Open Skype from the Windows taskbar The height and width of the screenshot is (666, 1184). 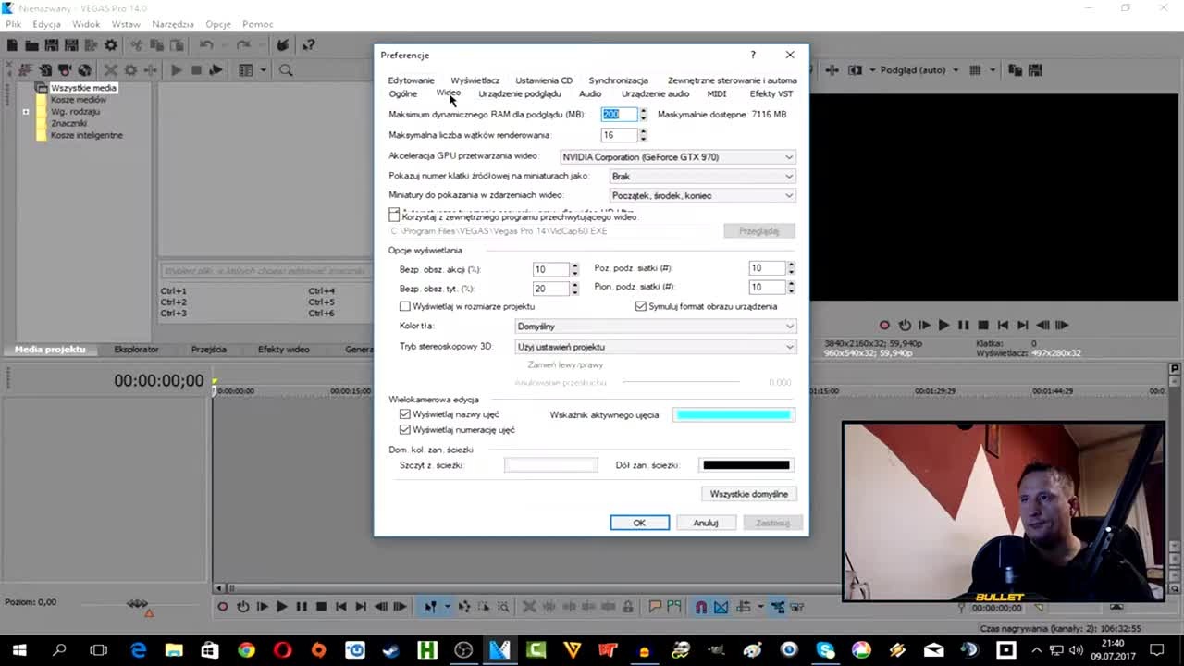[825, 650]
